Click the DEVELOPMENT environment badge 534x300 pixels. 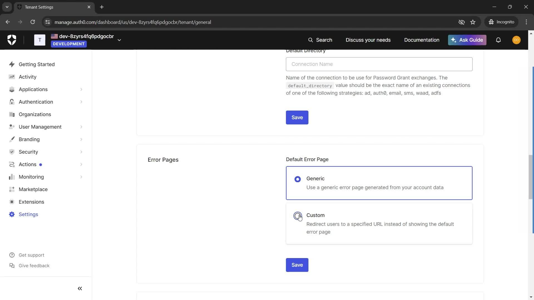69,44
